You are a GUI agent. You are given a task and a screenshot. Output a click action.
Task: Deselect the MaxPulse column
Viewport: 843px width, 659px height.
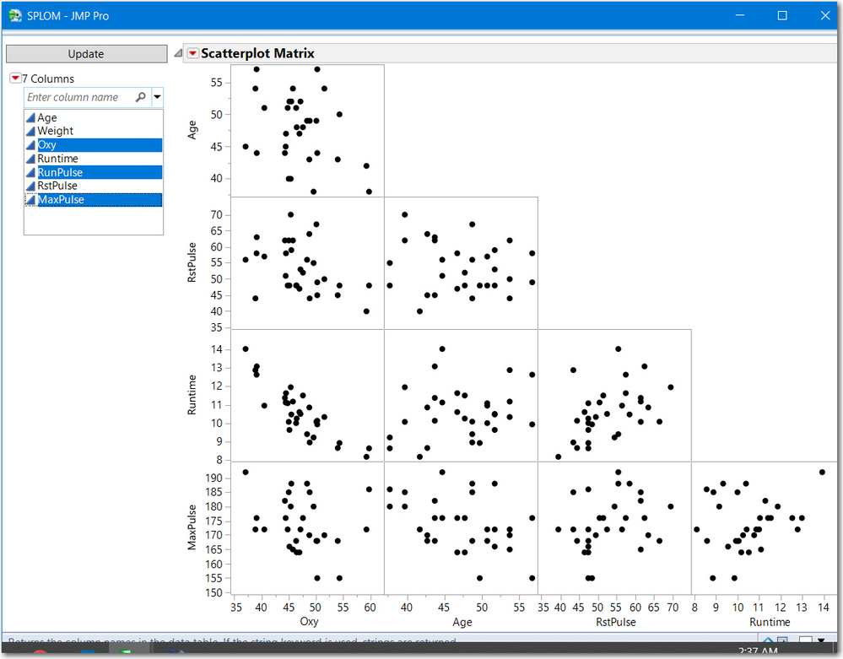59,199
